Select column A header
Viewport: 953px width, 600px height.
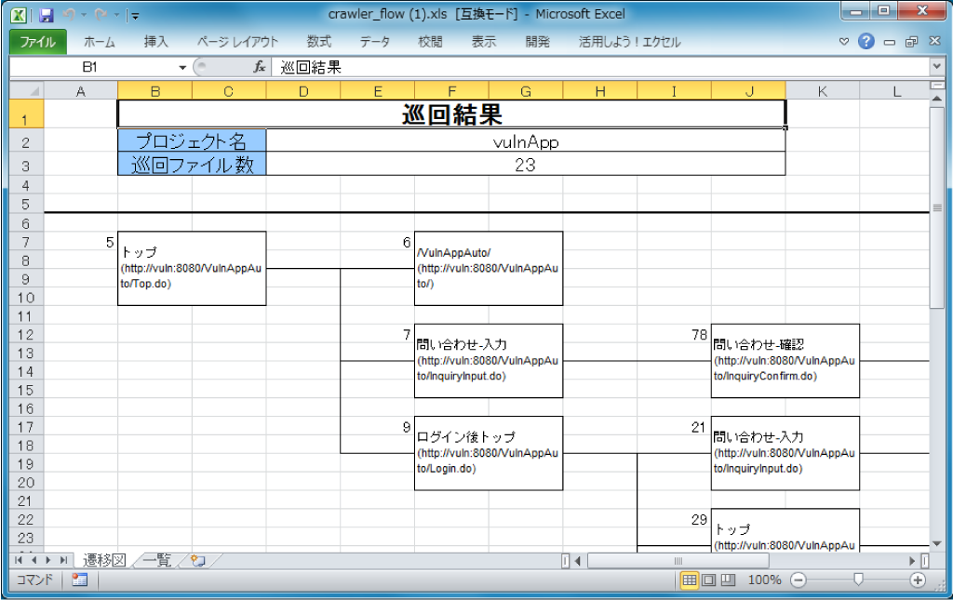[x=81, y=91]
